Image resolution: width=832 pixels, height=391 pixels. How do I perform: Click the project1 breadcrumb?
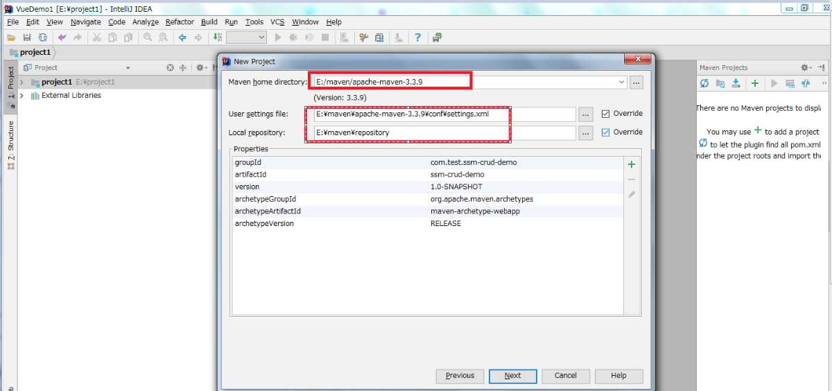(31, 52)
